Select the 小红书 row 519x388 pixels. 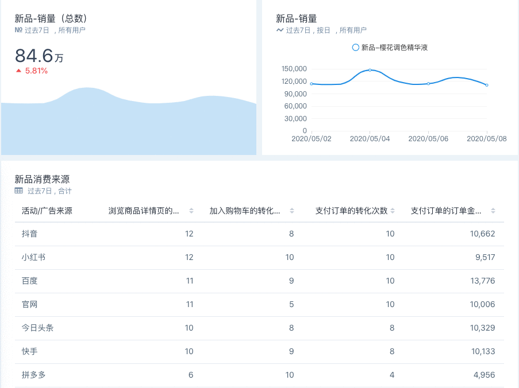pos(260,258)
